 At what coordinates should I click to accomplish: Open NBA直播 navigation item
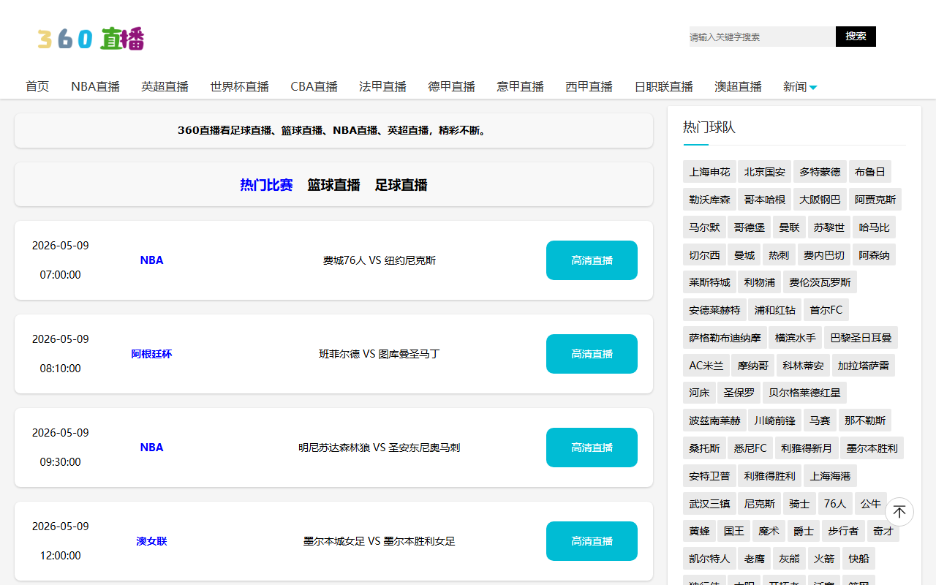click(95, 86)
